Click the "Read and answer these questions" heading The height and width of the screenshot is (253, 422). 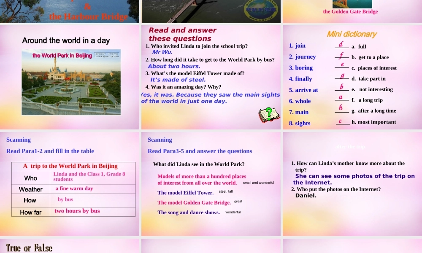tap(182, 34)
